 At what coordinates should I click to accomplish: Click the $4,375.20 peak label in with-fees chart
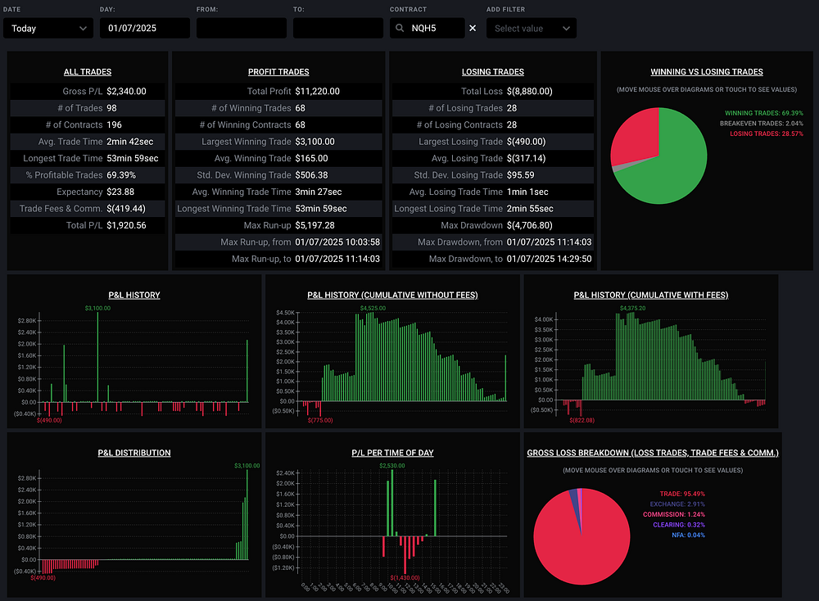[x=632, y=308]
